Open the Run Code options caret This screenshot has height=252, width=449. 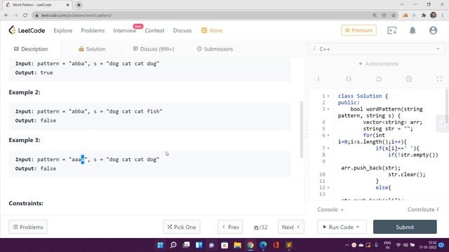[x=358, y=227]
